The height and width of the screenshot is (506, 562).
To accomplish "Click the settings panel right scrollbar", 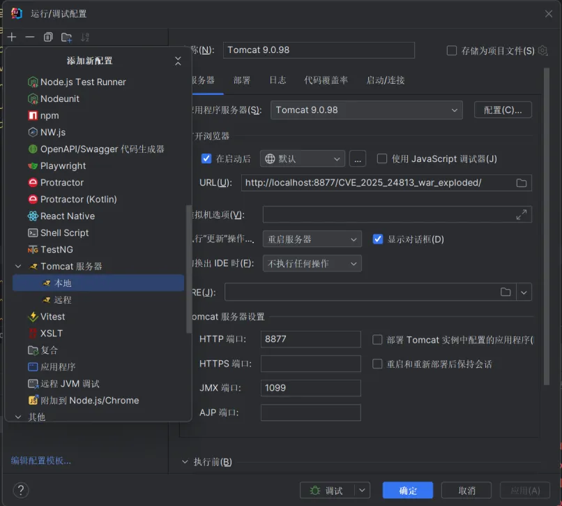I will [546, 226].
